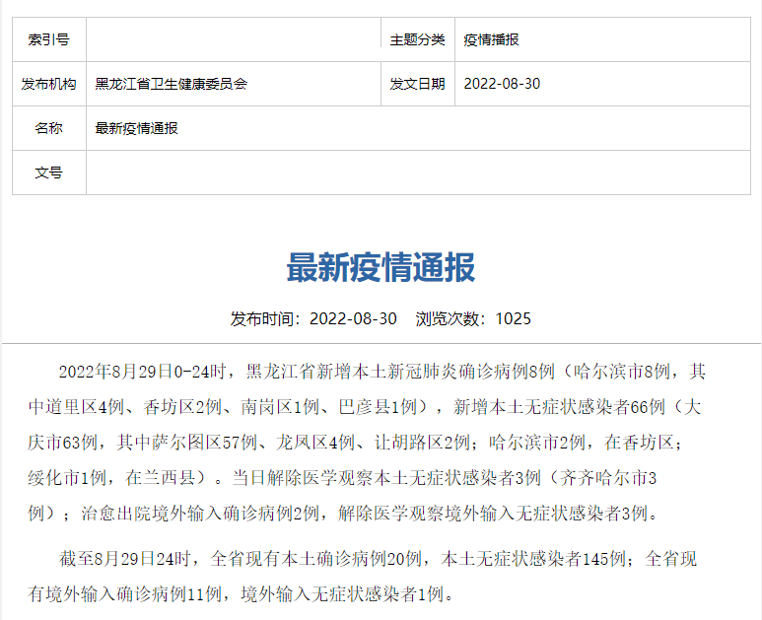The width and height of the screenshot is (762, 620).
Task: Click the 名称 label cell
Action: (x=49, y=128)
